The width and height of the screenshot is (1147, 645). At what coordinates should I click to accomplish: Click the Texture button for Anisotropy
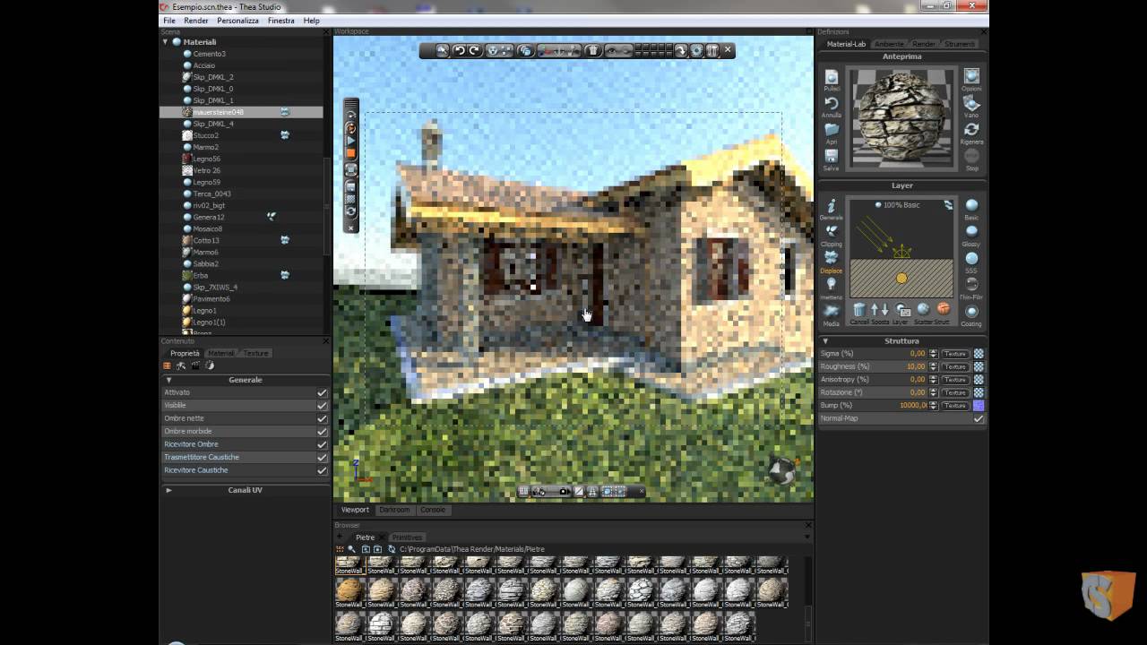point(955,380)
